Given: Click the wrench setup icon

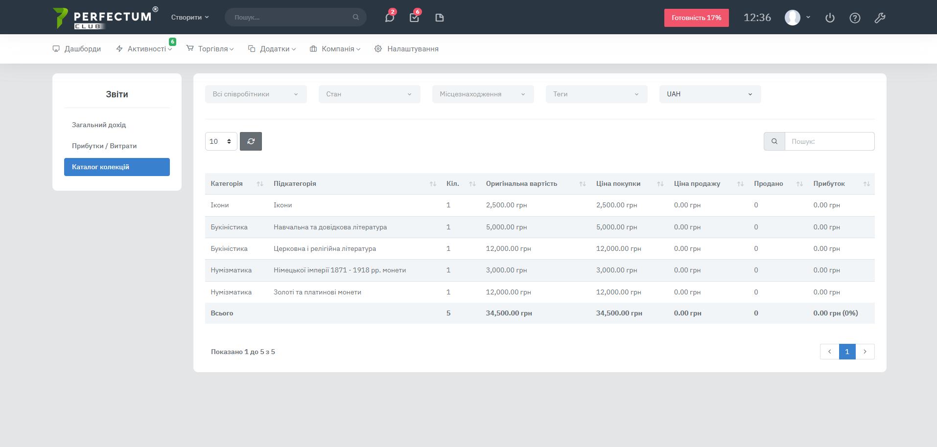Looking at the screenshot, I should pyautogui.click(x=880, y=18).
